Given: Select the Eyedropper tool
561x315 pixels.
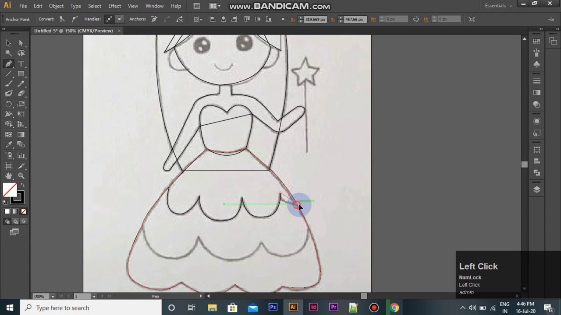Looking at the screenshot, I should [x=8, y=145].
